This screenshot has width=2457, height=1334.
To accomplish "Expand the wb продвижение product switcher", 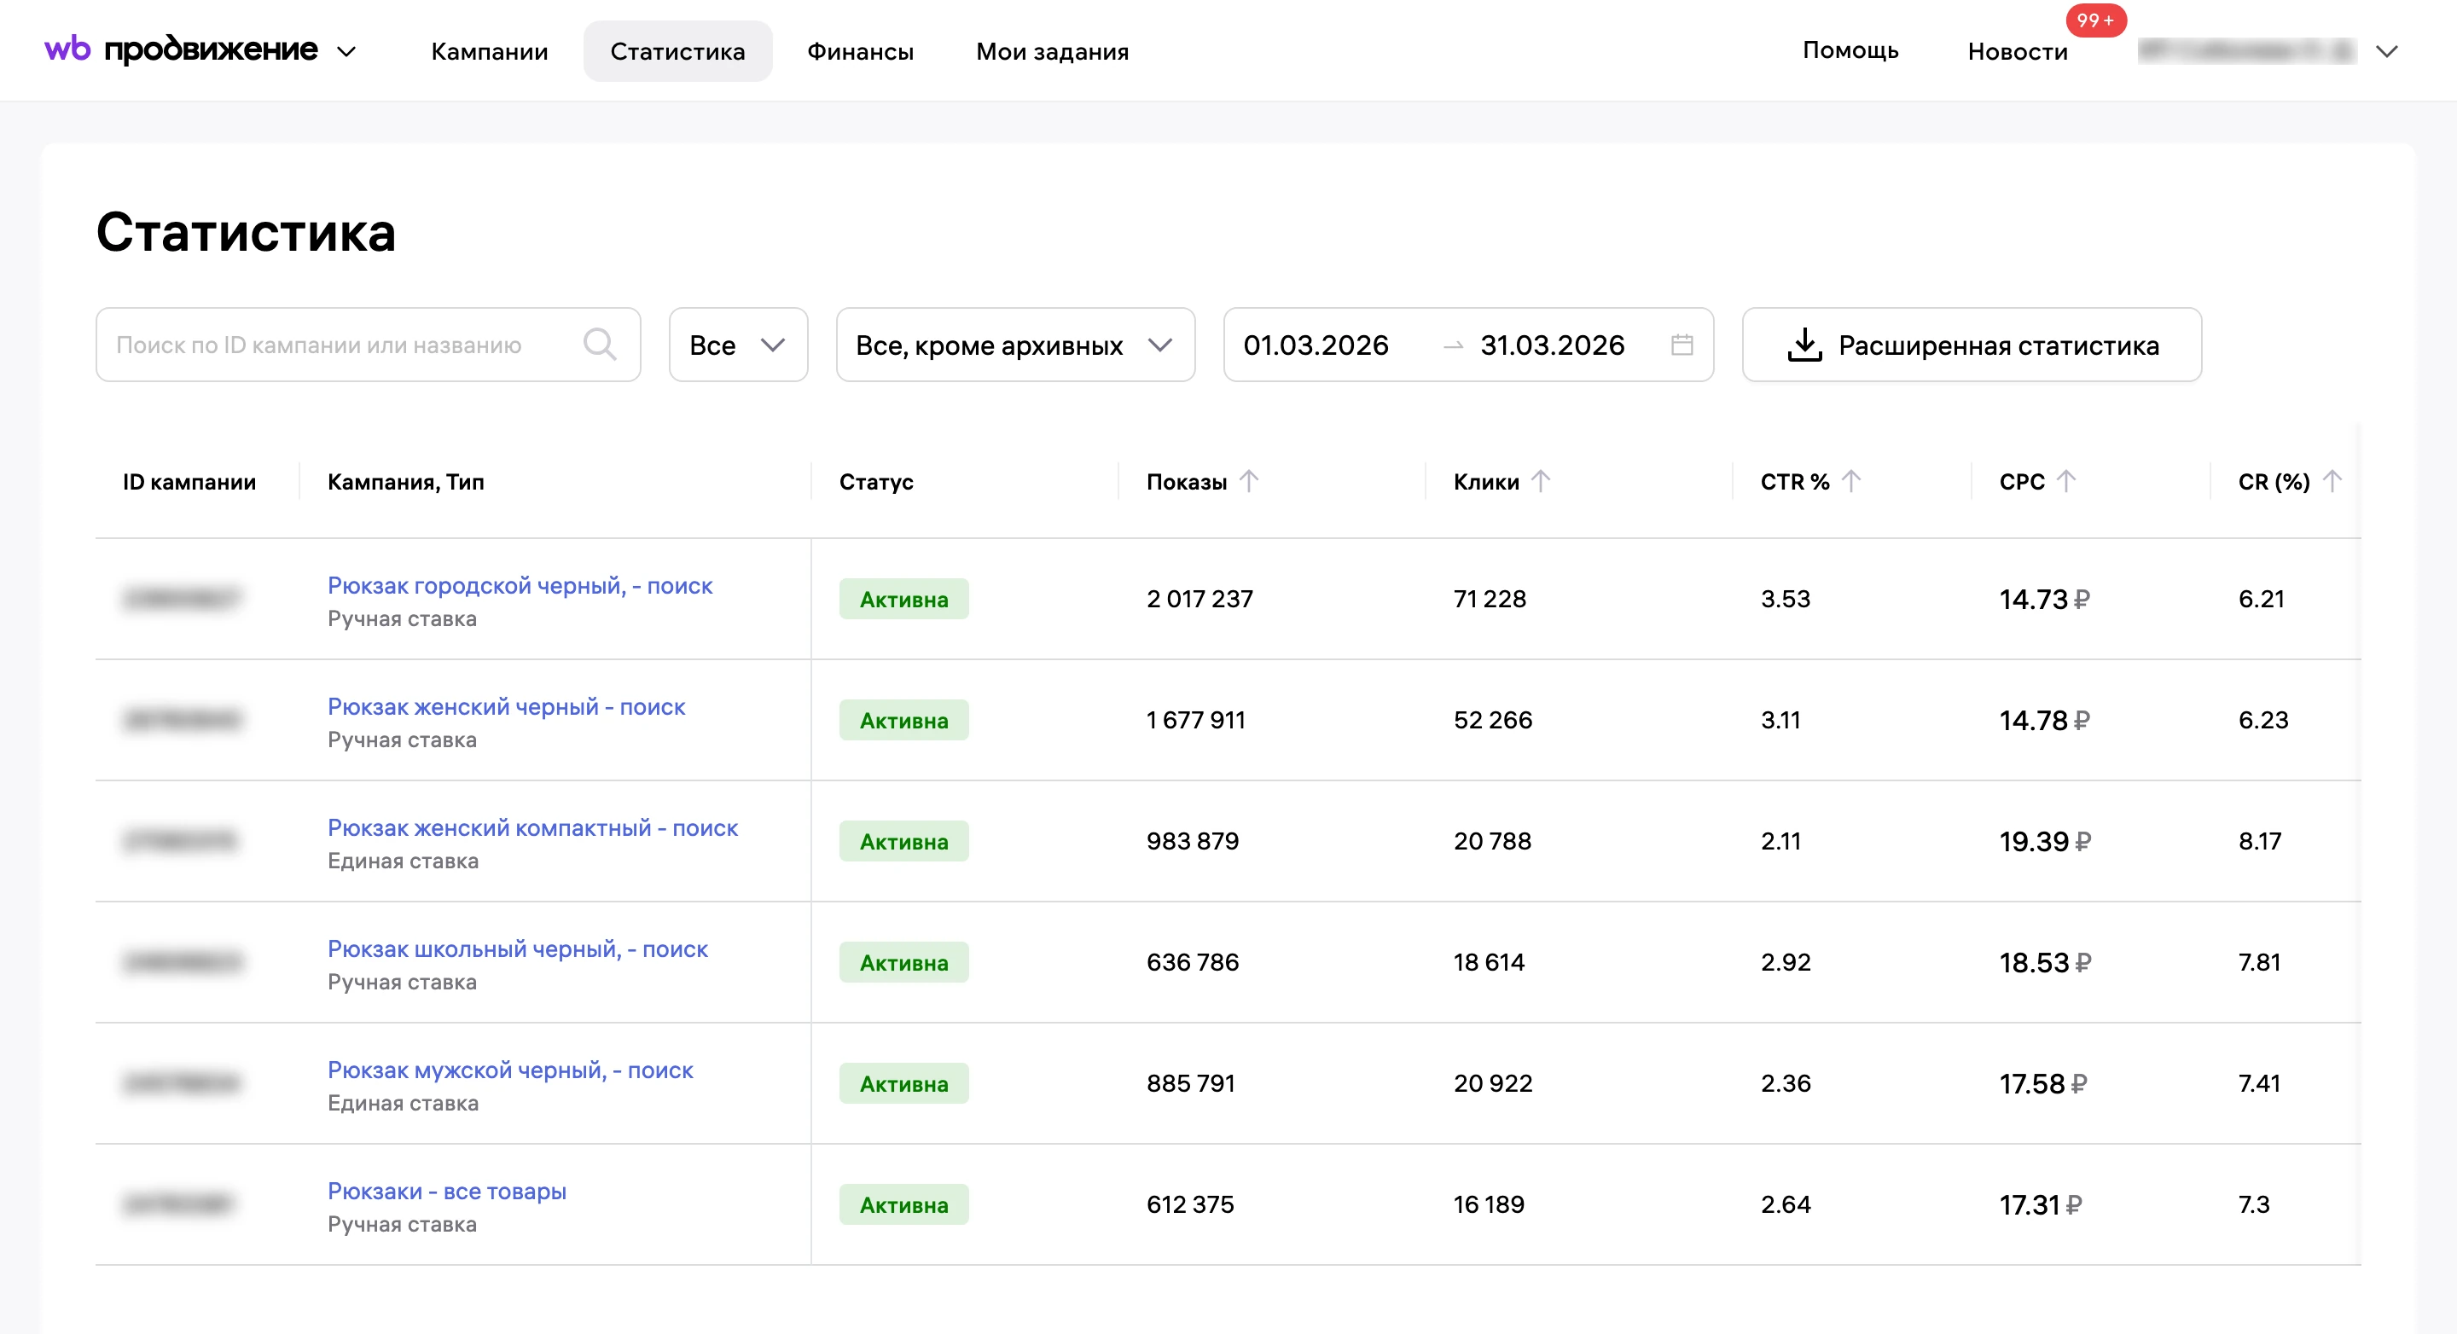I will tap(346, 51).
